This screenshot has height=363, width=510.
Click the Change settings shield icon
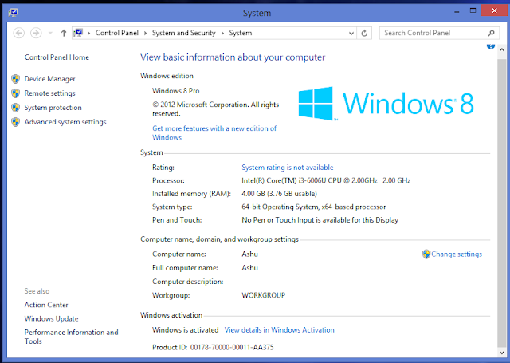[x=426, y=254]
